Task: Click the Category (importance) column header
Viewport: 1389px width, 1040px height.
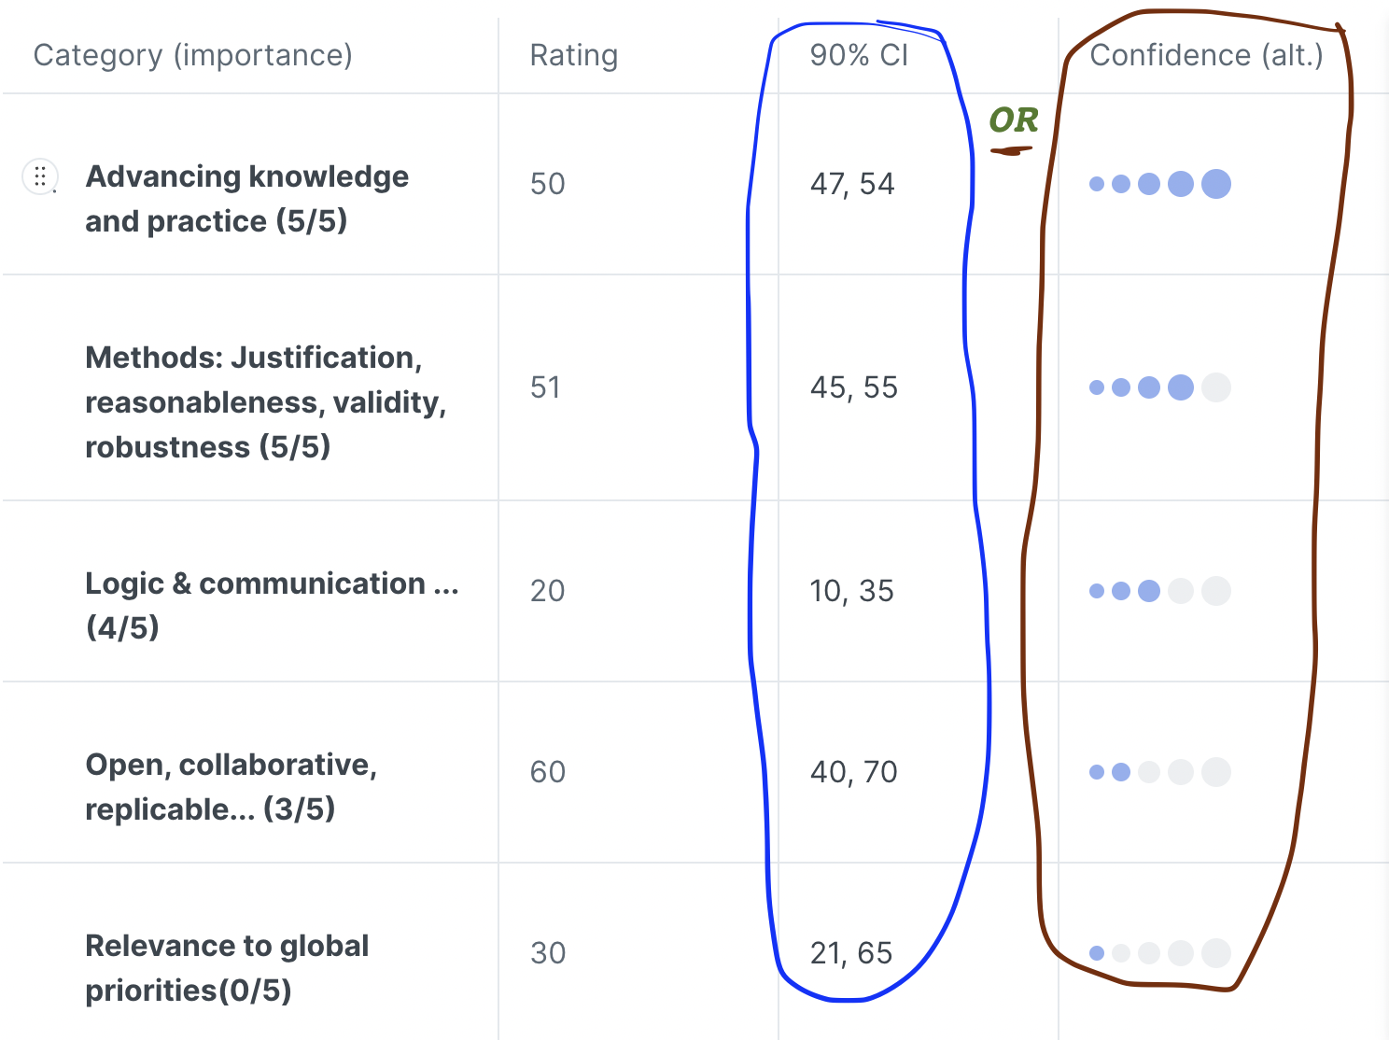Action: tap(193, 55)
